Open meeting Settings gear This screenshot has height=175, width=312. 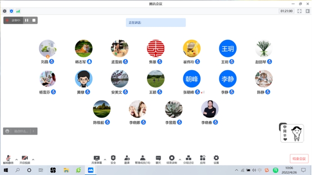(x=216, y=160)
